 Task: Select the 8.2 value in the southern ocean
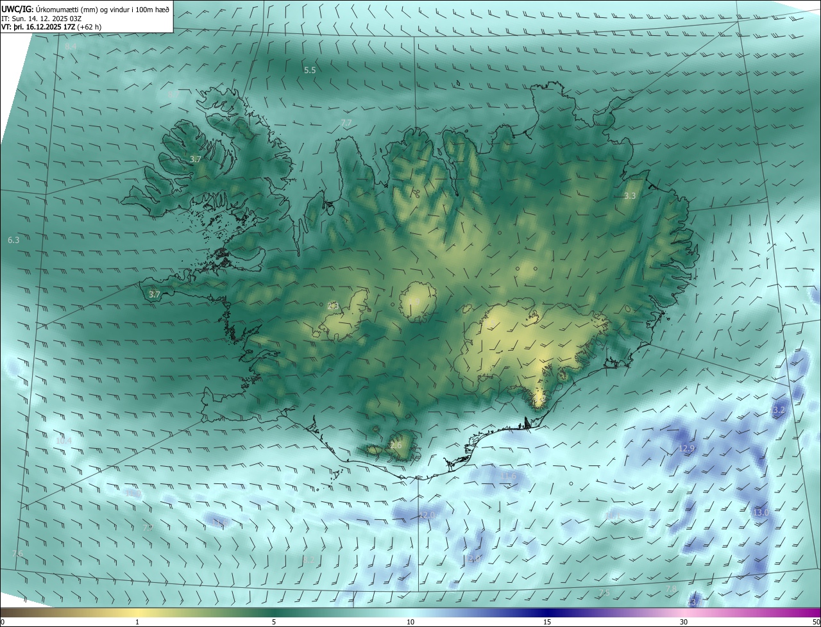309,560
